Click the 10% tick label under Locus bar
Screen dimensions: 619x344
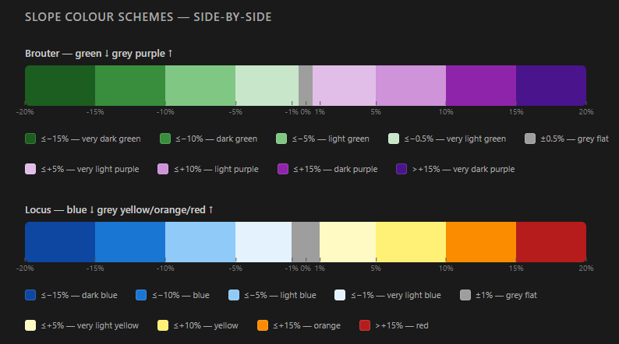click(x=446, y=269)
